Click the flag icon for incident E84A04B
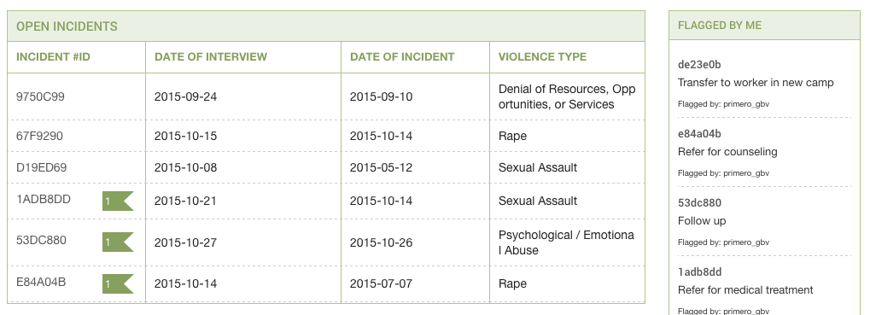Viewport: 870px width, 315px height. (118, 284)
